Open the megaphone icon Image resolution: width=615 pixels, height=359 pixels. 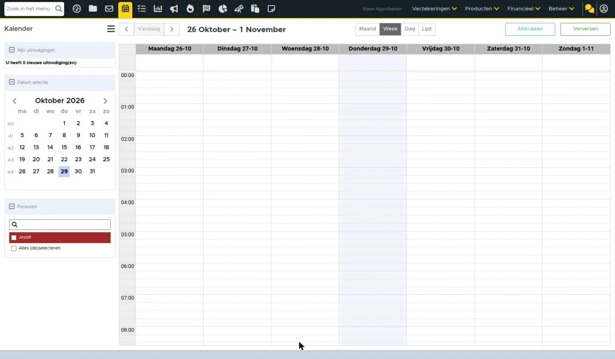[174, 9]
